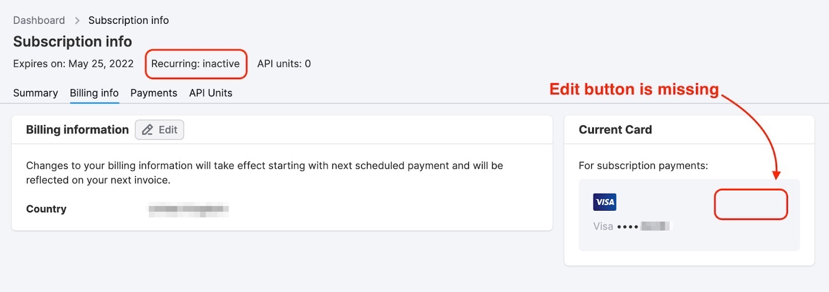Image resolution: width=829 pixels, height=292 pixels.
Task: Switch to the Payments tab
Action: point(153,93)
